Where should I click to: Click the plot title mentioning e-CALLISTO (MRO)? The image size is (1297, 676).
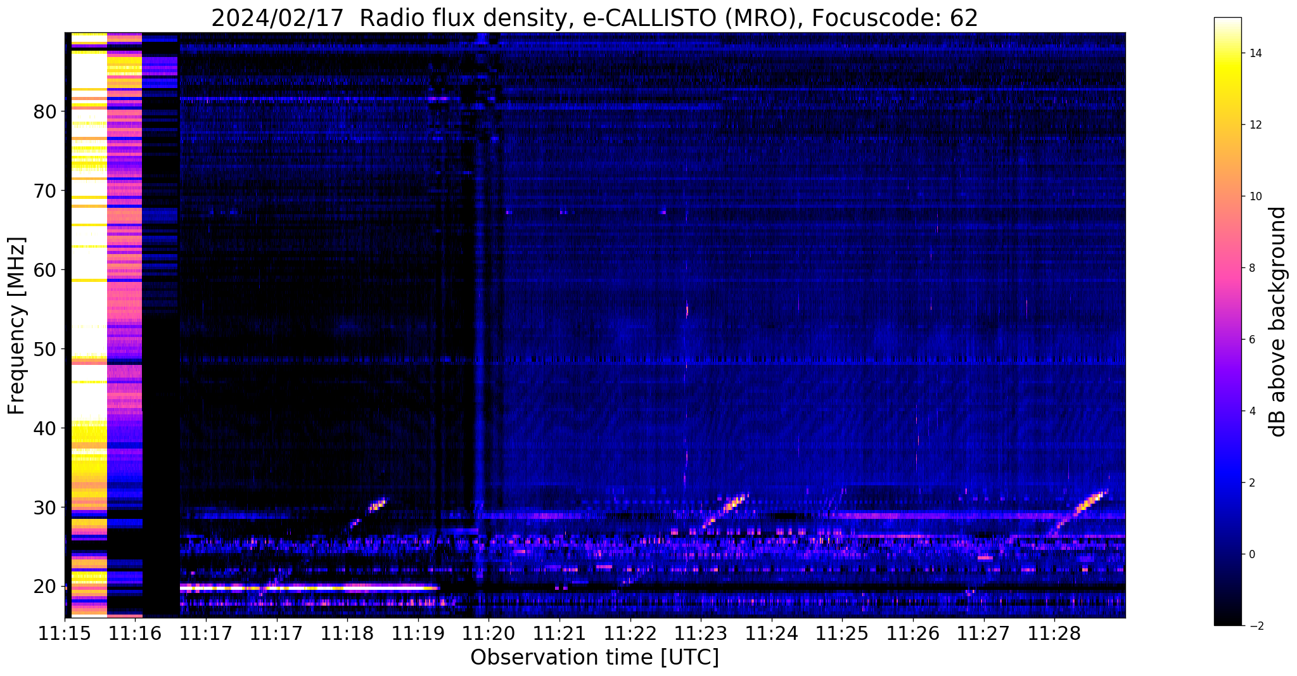(594, 18)
